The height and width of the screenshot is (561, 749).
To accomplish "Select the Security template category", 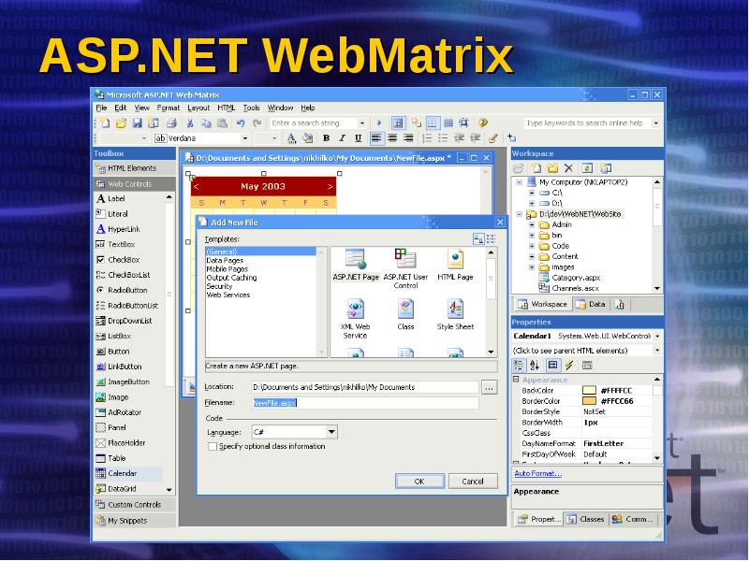I will (219, 286).
